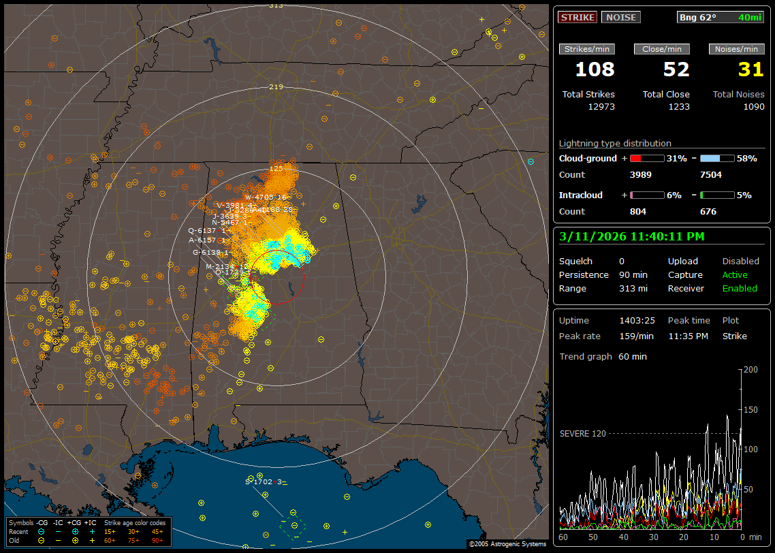
Task: Click the recent -CG cyan symbol in legend
Action: pyautogui.click(x=42, y=531)
